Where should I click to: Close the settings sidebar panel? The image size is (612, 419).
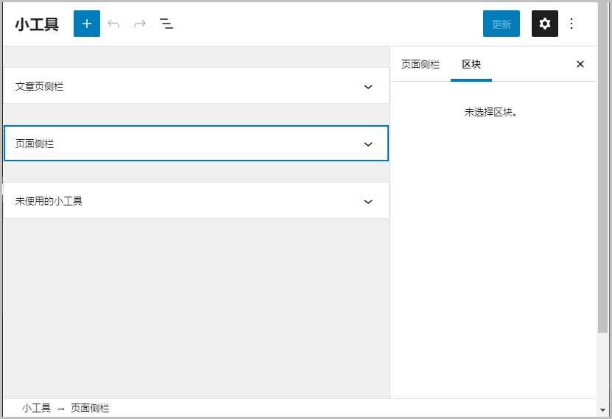(580, 64)
